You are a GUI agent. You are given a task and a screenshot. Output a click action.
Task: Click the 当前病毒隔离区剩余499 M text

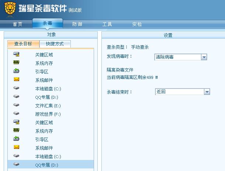click(132, 77)
